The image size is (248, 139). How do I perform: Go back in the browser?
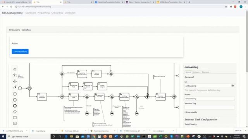point(3,7)
